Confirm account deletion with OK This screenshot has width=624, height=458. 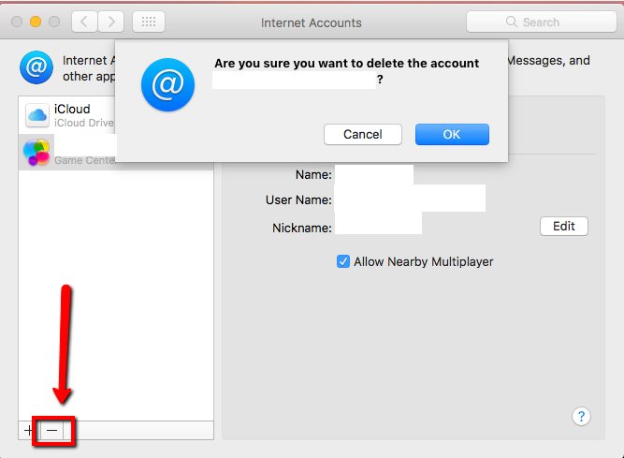point(452,134)
